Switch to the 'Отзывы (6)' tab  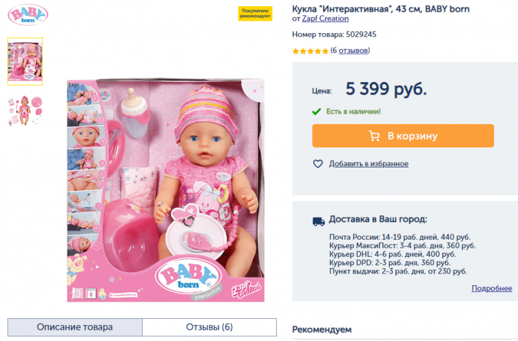tap(209, 327)
